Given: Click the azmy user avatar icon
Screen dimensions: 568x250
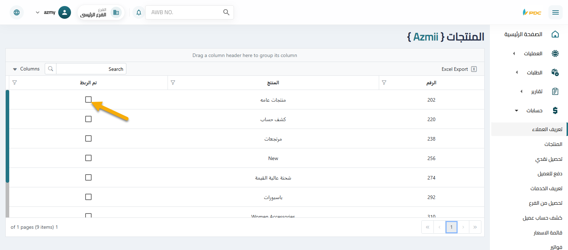Looking at the screenshot, I should click(65, 12).
